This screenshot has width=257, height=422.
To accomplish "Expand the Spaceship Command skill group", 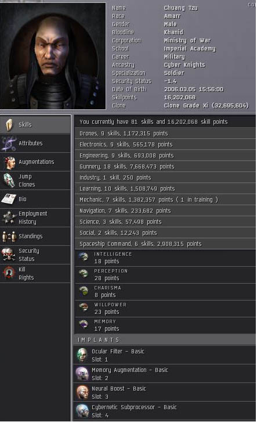I will click(165, 244).
